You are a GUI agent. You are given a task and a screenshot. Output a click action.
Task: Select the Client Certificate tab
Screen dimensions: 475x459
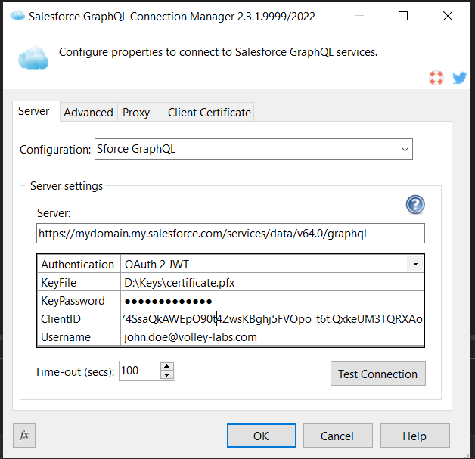pos(209,112)
